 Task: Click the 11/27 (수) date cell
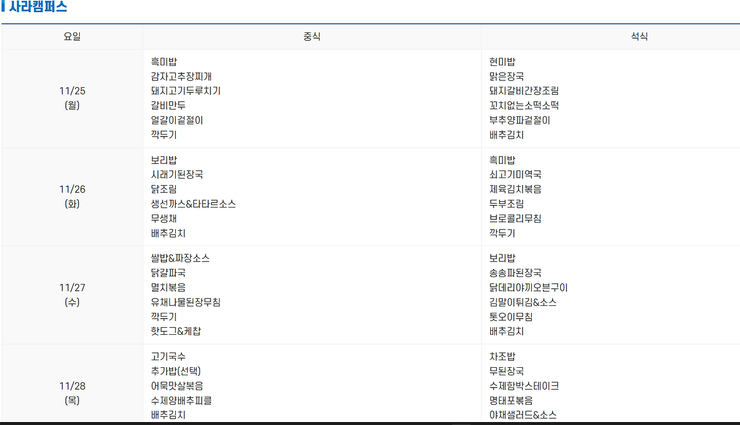(x=72, y=294)
